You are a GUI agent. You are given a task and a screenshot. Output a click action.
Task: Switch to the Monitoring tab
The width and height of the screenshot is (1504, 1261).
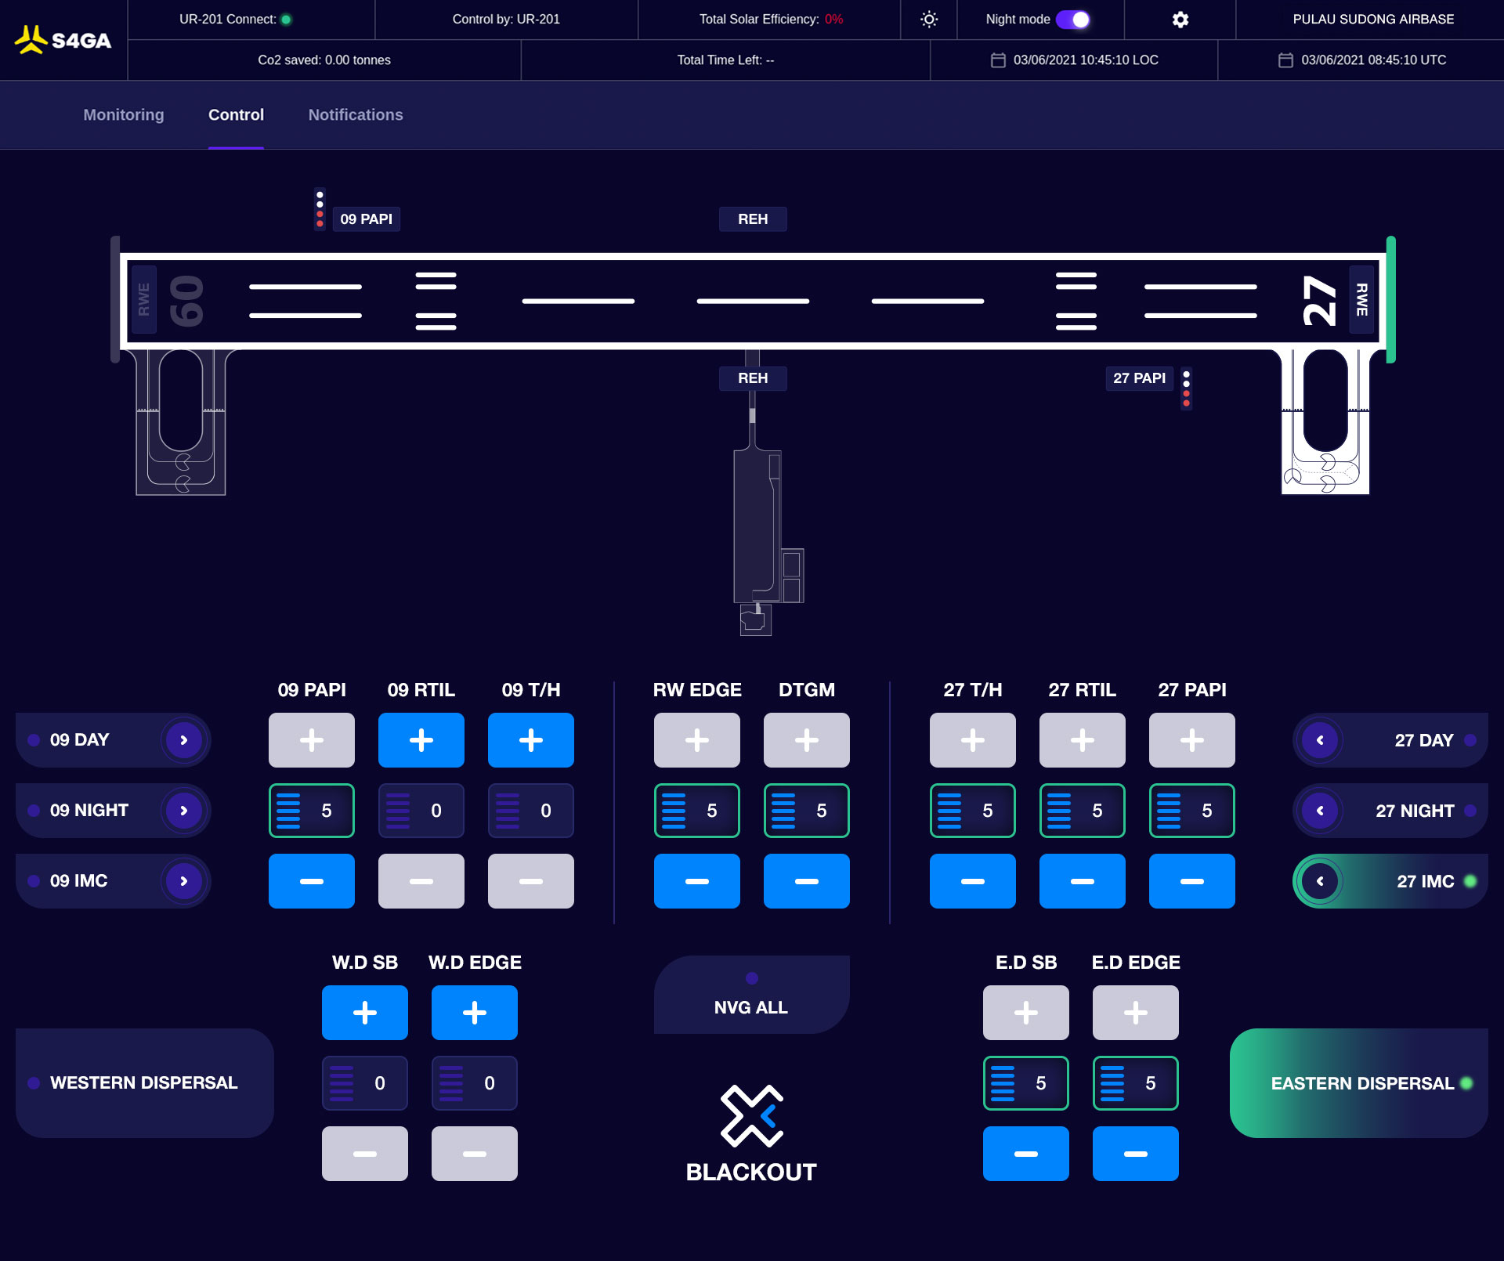124,115
